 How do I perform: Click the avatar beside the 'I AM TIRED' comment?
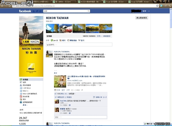(57, 110)
